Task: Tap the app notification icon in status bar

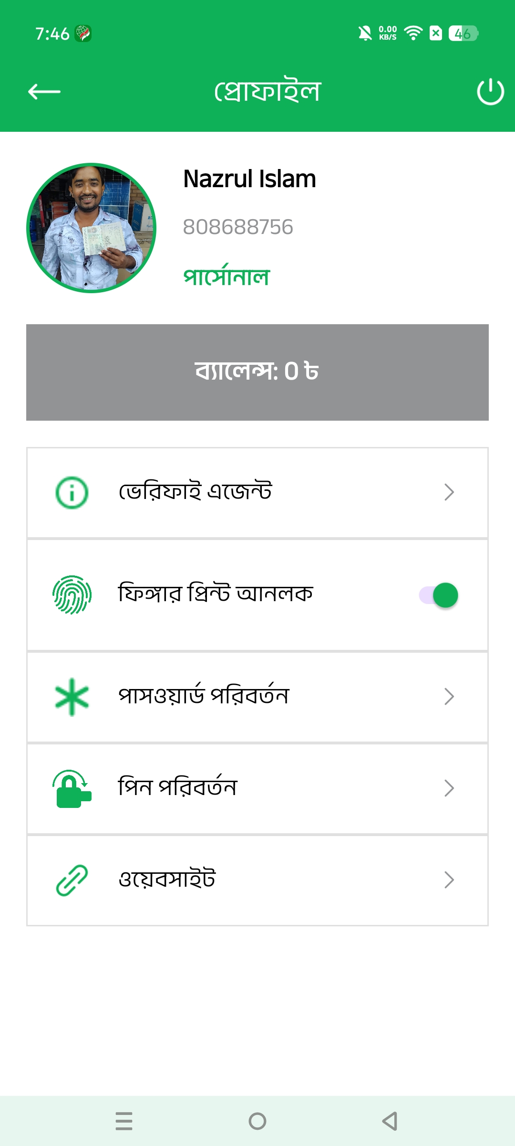Action: tap(83, 33)
